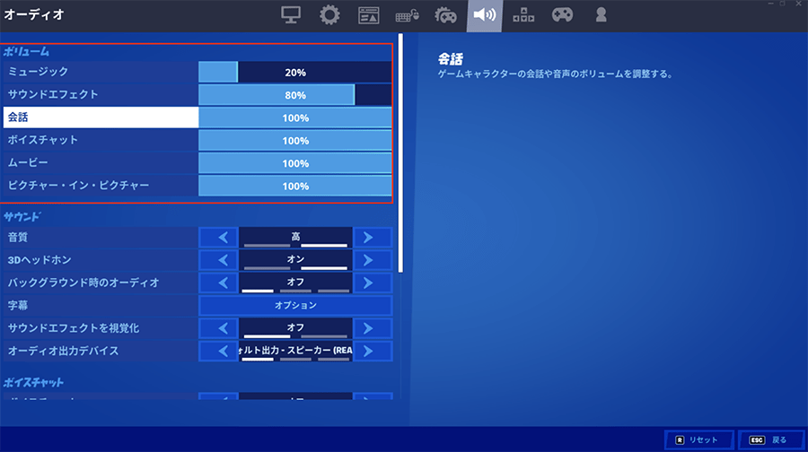The image size is (808, 452).
Task: Toggle サウンドエフェクトを視覚化 with right arrow
Action: pyautogui.click(x=373, y=328)
